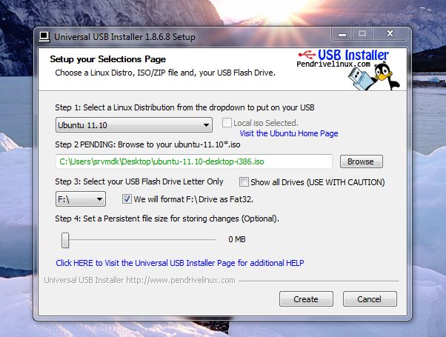
Task: Open the F:\ drive letter dropdown
Action: [81, 198]
